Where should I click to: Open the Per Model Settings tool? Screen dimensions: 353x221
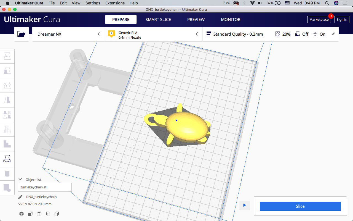[7, 115]
